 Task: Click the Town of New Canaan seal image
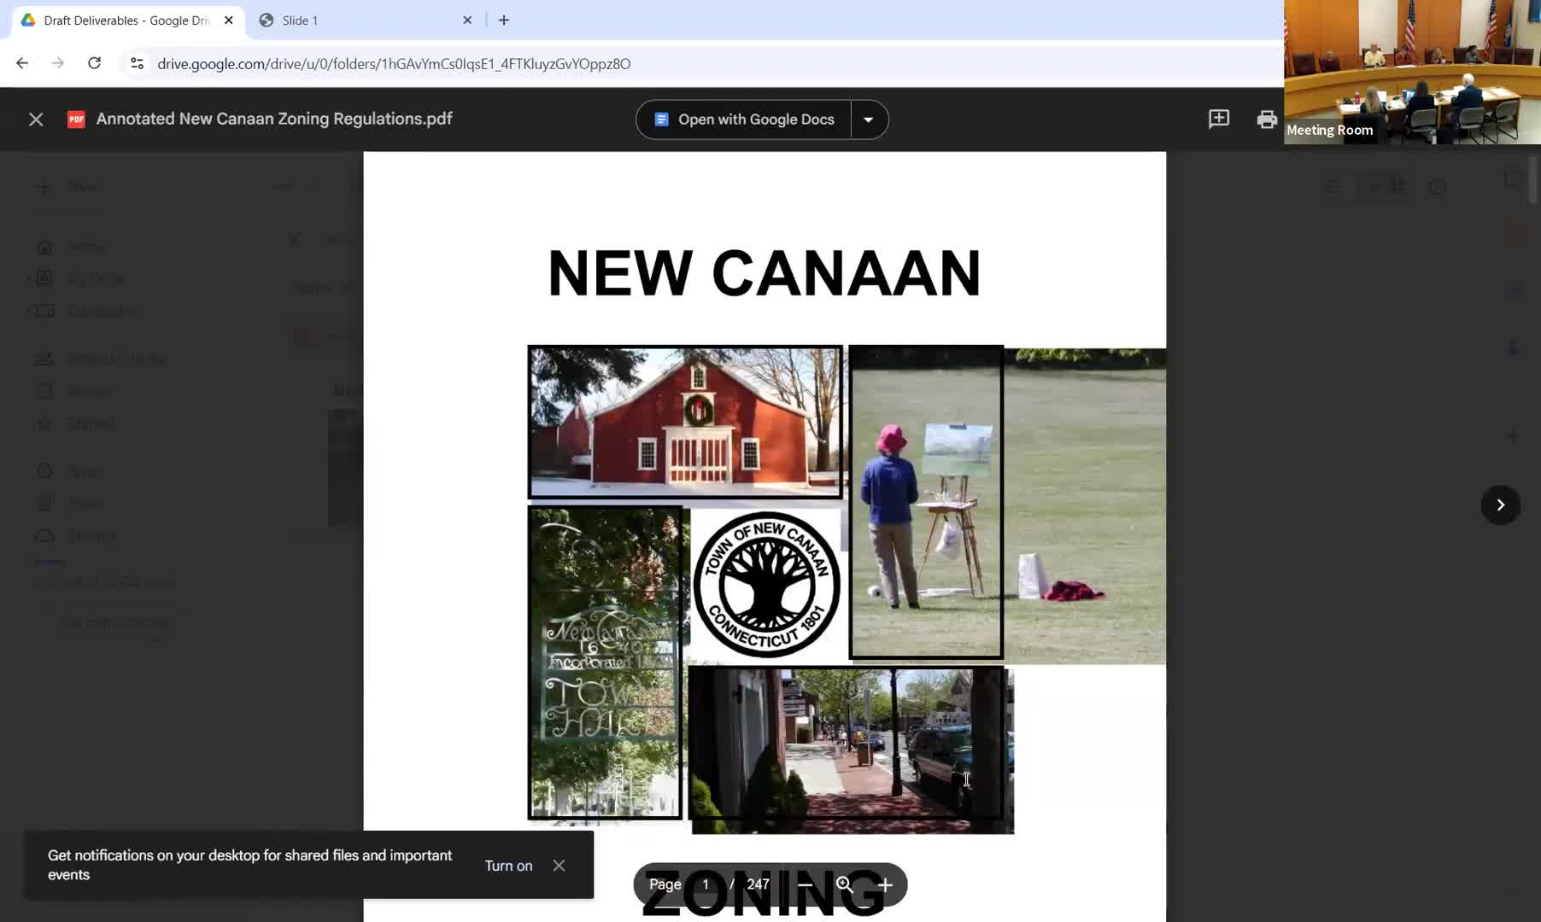coord(766,586)
